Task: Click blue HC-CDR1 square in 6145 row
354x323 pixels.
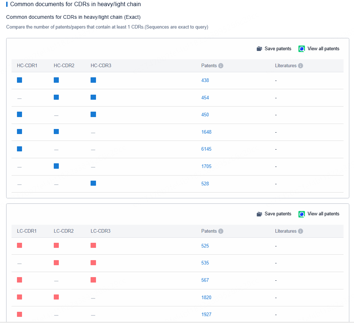Action: pyautogui.click(x=19, y=149)
